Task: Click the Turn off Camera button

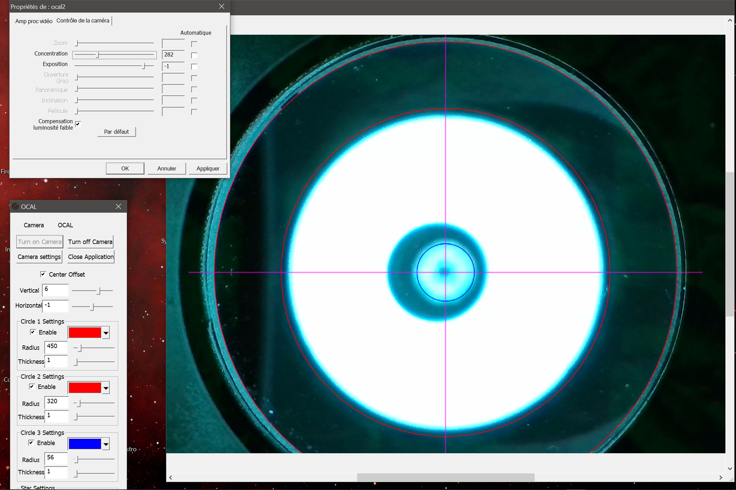Action: coord(90,242)
